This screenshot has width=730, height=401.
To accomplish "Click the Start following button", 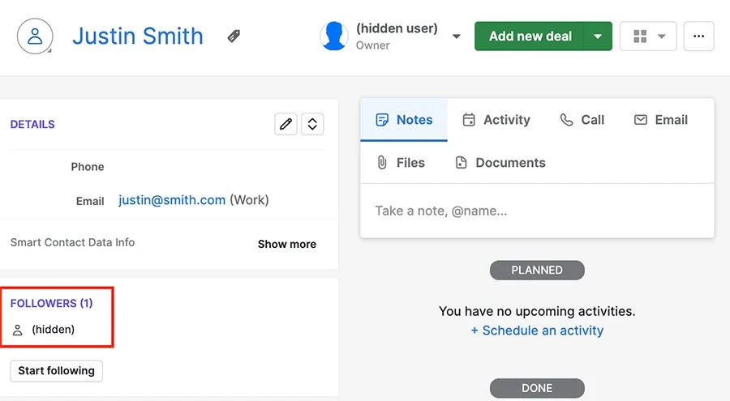I will [56, 371].
